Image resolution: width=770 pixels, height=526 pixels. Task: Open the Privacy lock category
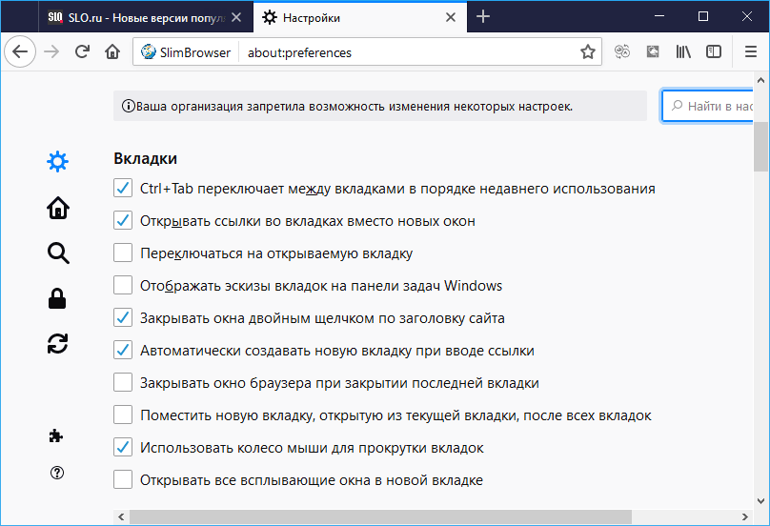(58, 299)
